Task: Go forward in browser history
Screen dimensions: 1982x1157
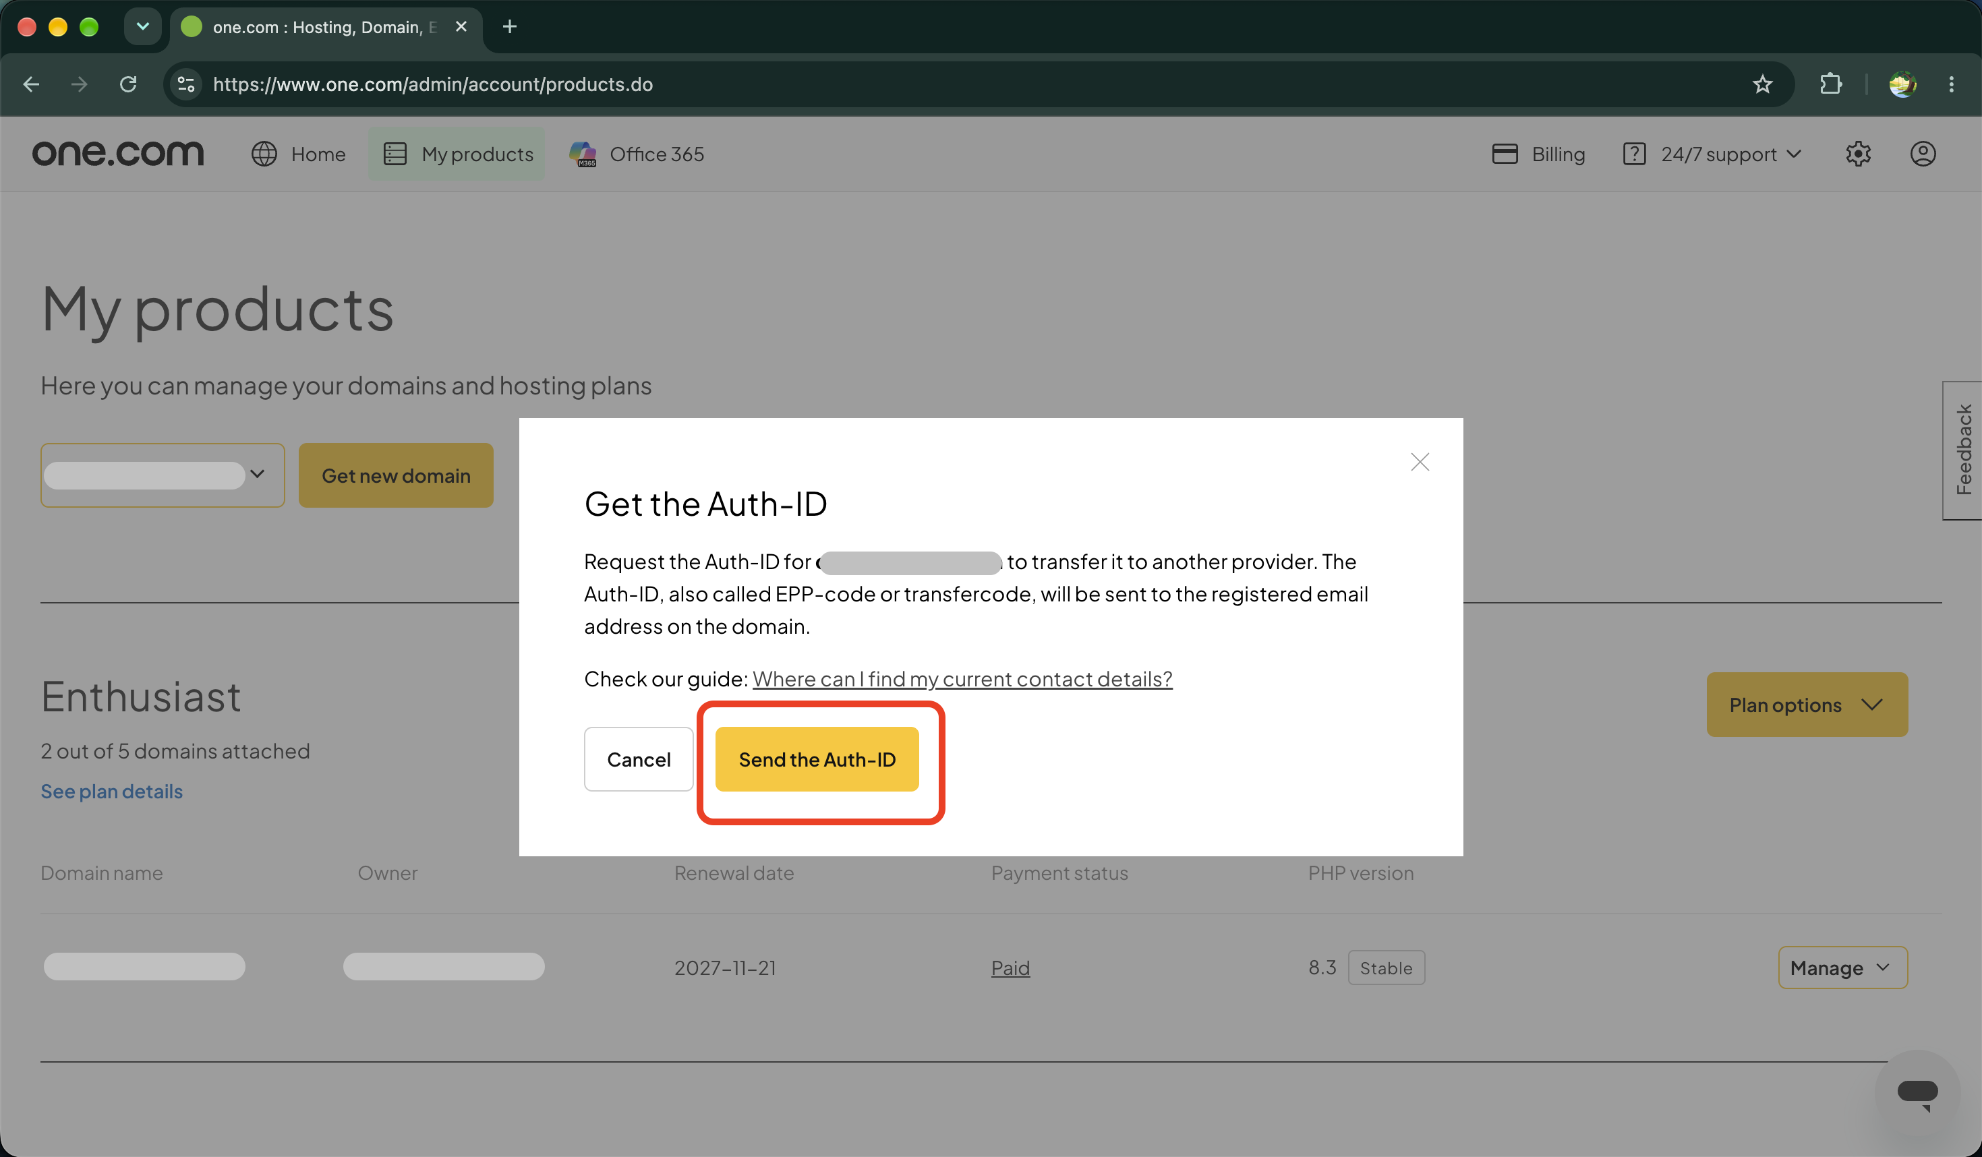Action: [x=80, y=84]
